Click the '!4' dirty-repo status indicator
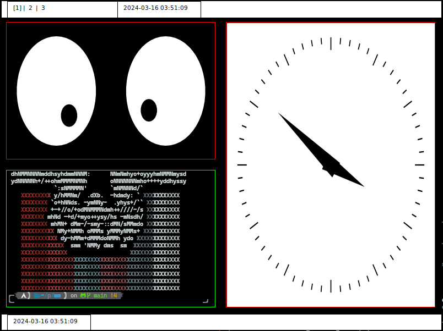443x331 pixels. (115, 295)
